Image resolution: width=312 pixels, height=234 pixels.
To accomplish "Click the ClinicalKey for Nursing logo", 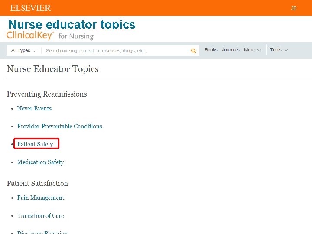I will point(50,36).
